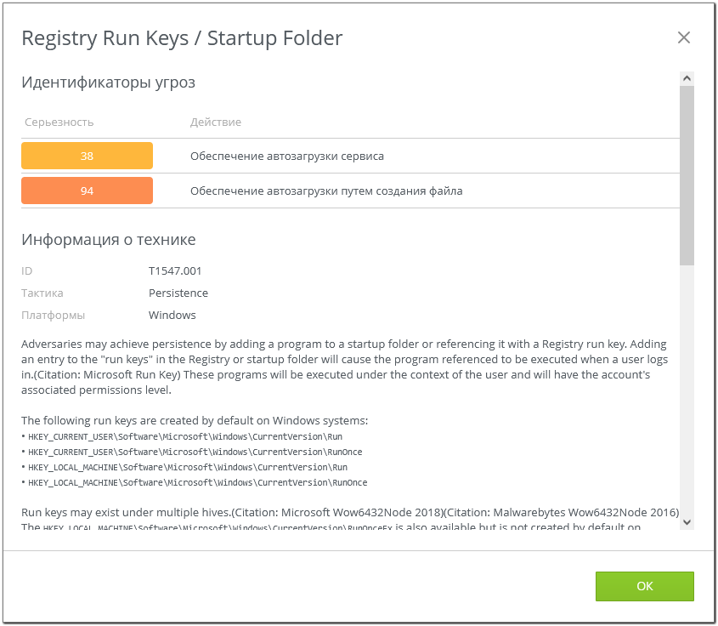
Task: Click the technique ID T1547.001
Action: (x=175, y=271)
